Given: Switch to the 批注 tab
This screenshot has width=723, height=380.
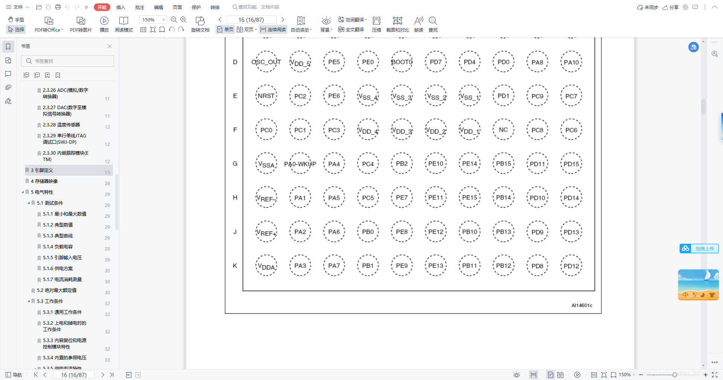Looking at the screenshot, I should point(139,7).
